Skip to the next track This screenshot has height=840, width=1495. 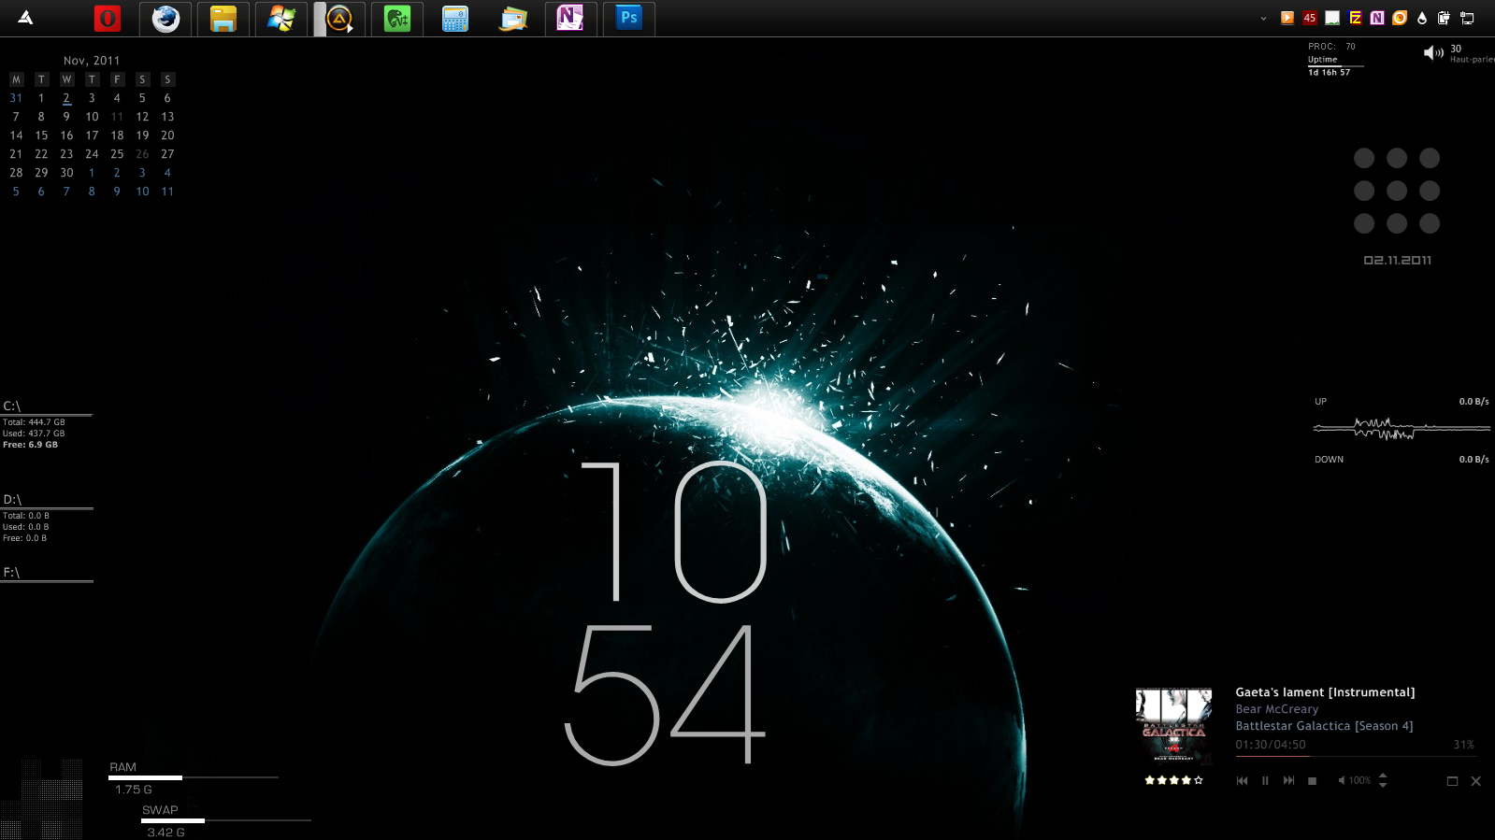[1288, 781]
